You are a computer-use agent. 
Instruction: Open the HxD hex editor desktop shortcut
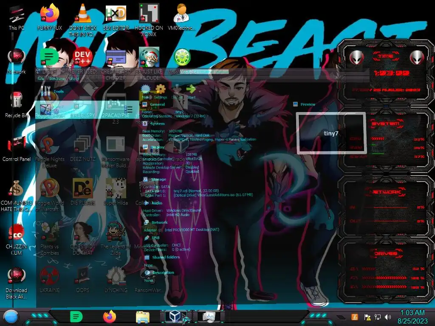[x=116, y=18]
